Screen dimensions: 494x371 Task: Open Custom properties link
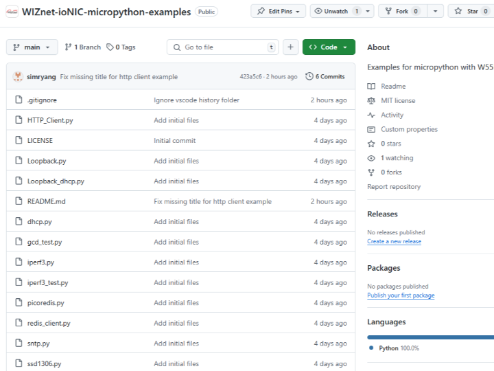[409, 129]
